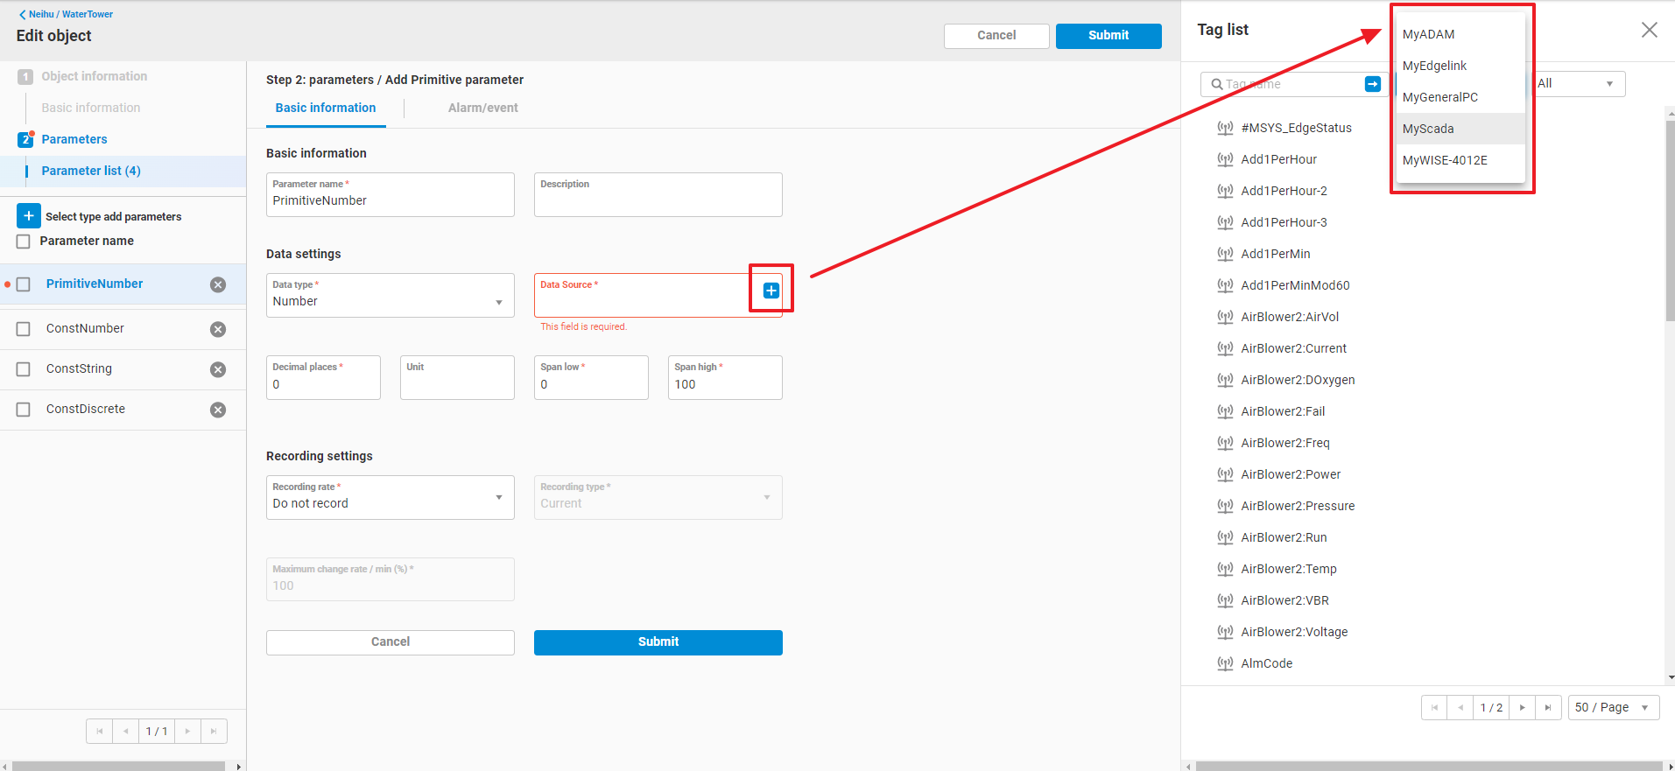The width and height of the screenshot is (1675, 771).
Task: Select MyEdgelink from the dropdown list
Action: (x=1434, y=66)
